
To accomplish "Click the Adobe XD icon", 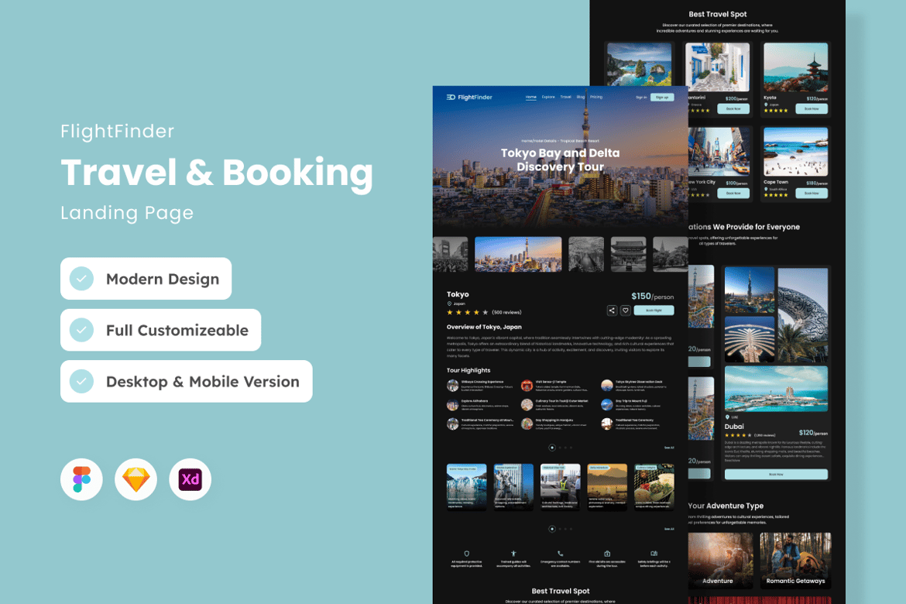I will coord(190,479).
